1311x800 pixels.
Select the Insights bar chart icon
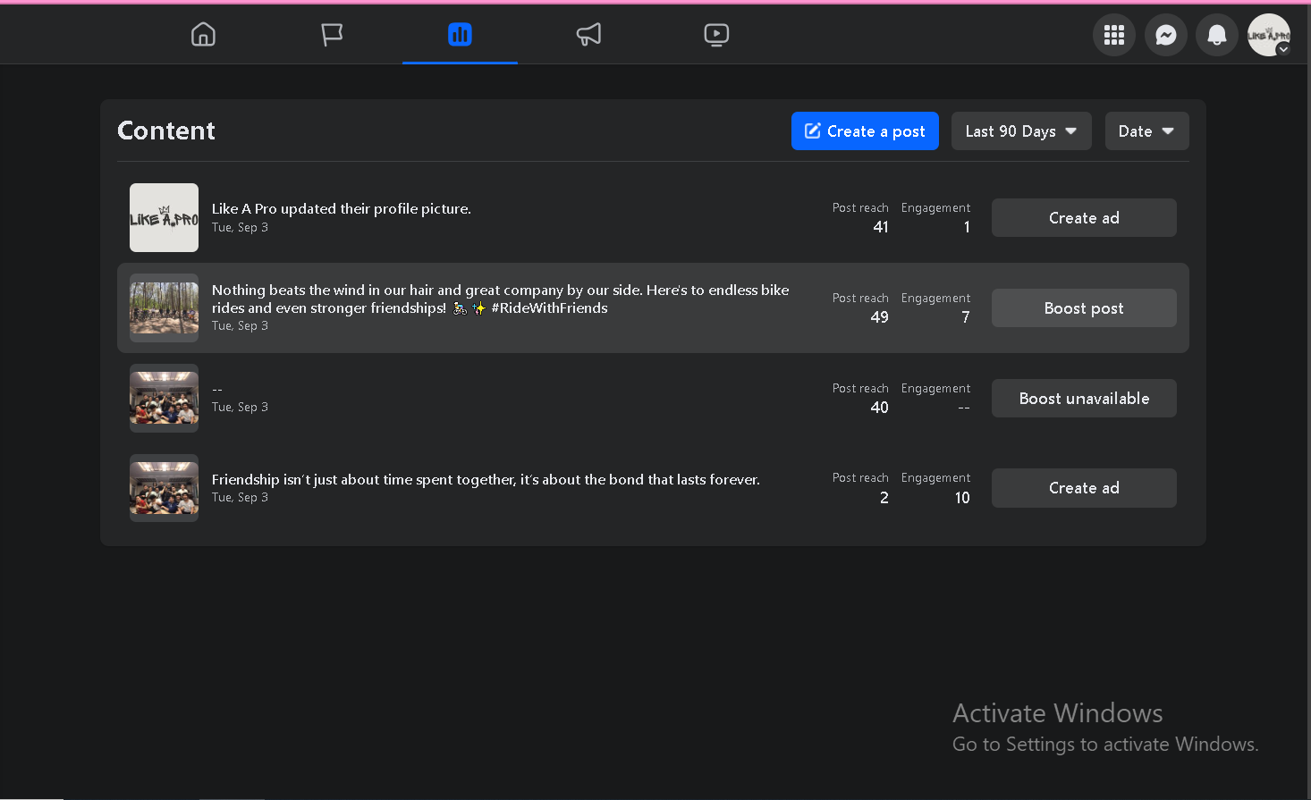(x=460, y=35)
